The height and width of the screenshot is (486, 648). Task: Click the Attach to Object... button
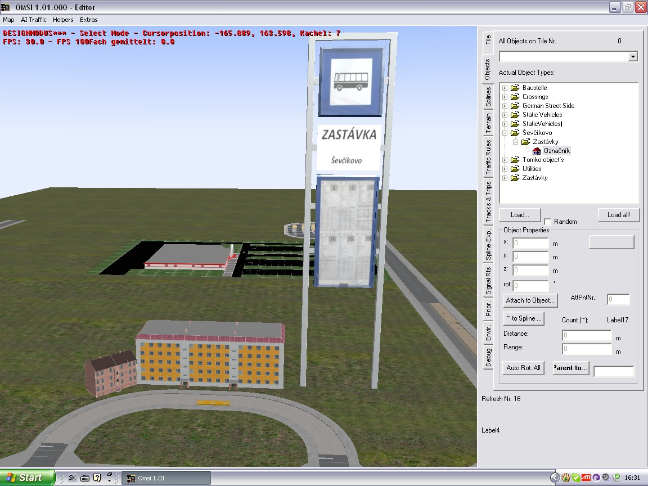(530, 300)
